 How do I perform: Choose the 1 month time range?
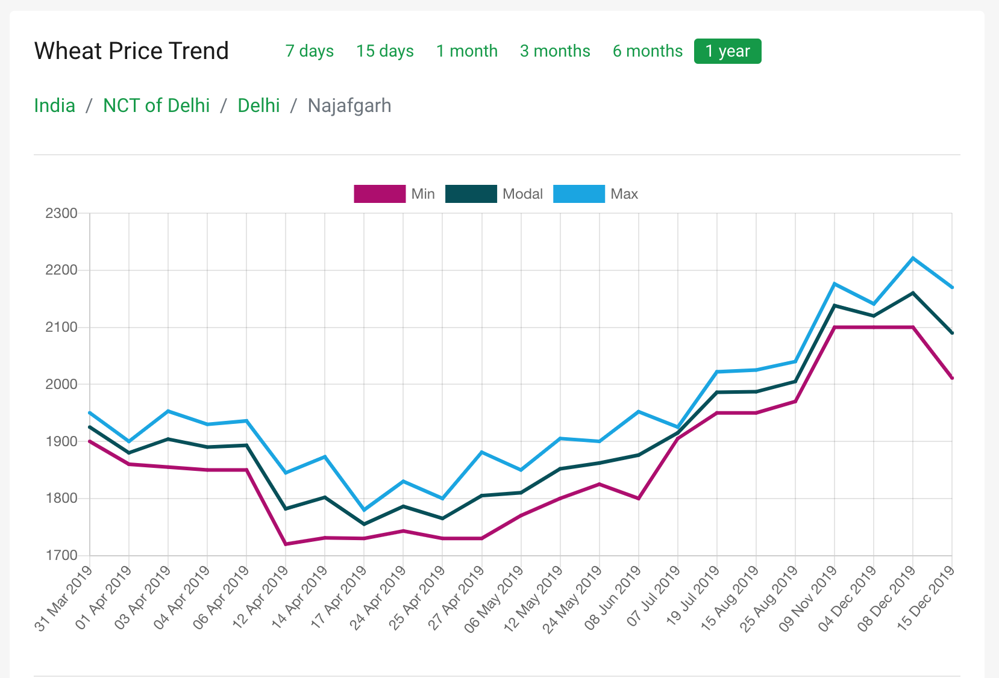coord(467,51)
